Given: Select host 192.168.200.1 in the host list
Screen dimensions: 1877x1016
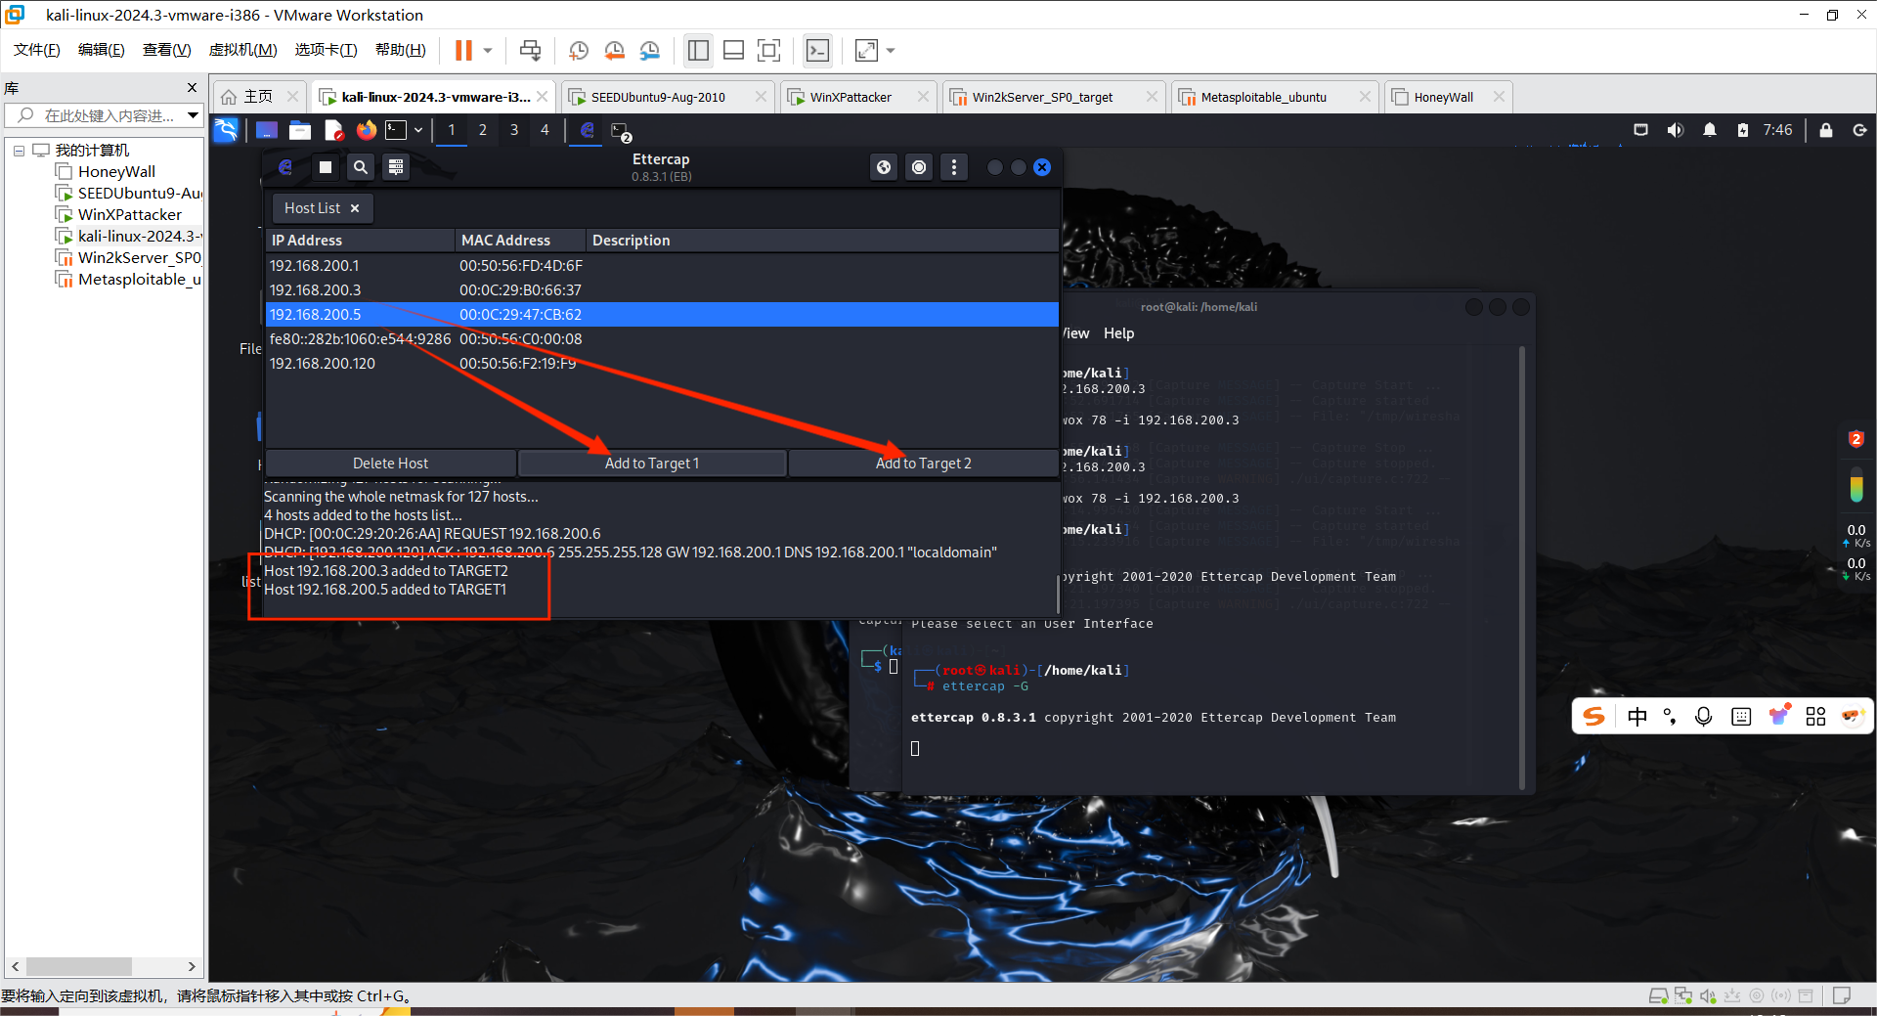Looking at the screenshot, I should [x=662, y=266].
